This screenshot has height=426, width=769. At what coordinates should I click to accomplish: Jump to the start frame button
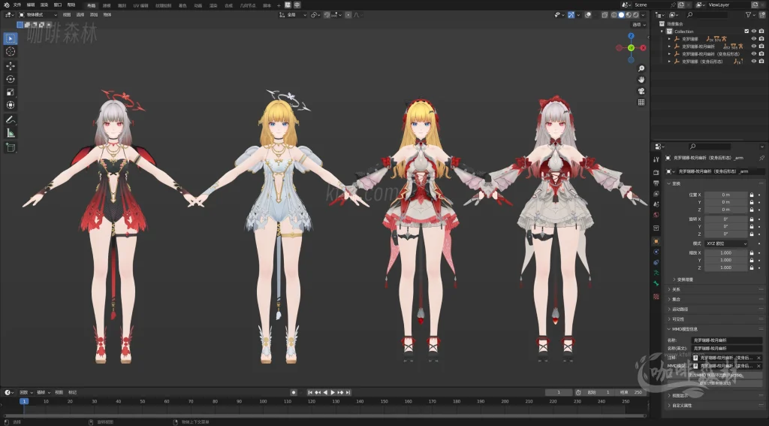[310, 392]
